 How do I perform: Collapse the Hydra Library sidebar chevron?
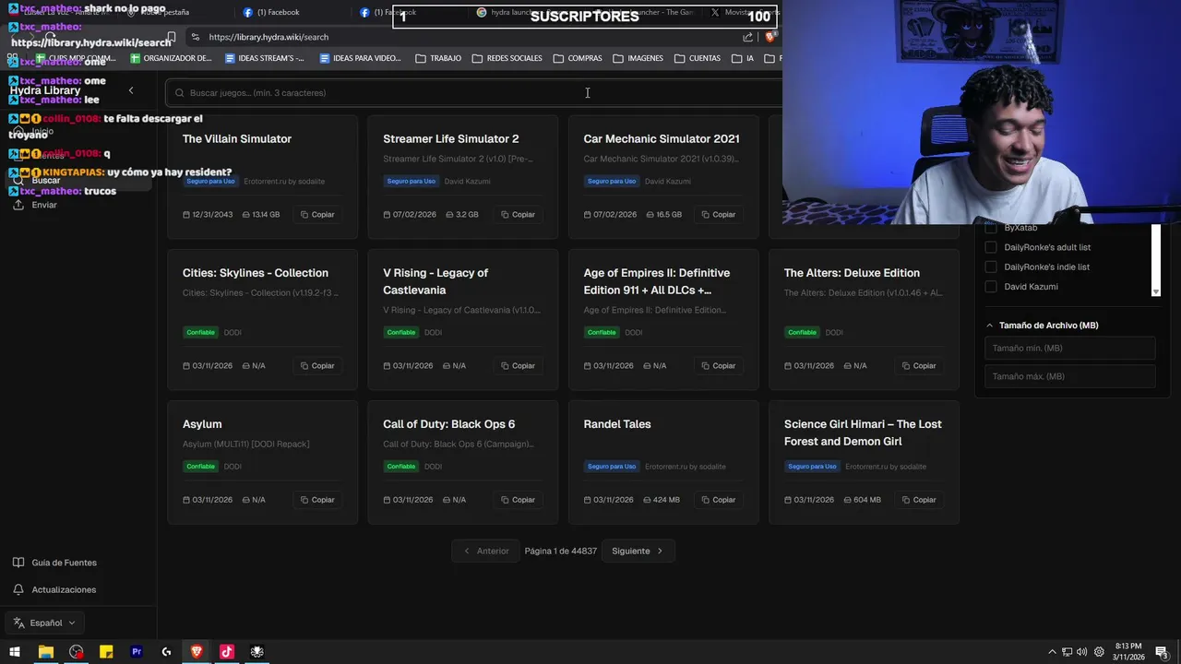pos(131,90)
